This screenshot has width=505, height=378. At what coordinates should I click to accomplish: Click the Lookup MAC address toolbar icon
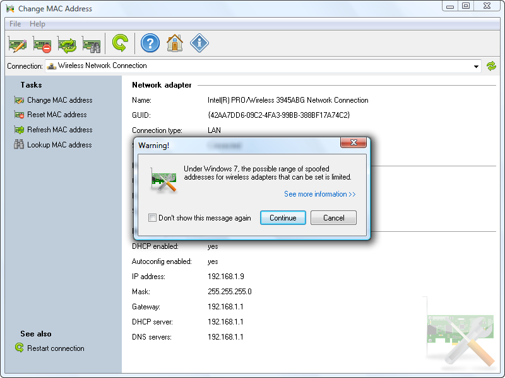point(92,44)
